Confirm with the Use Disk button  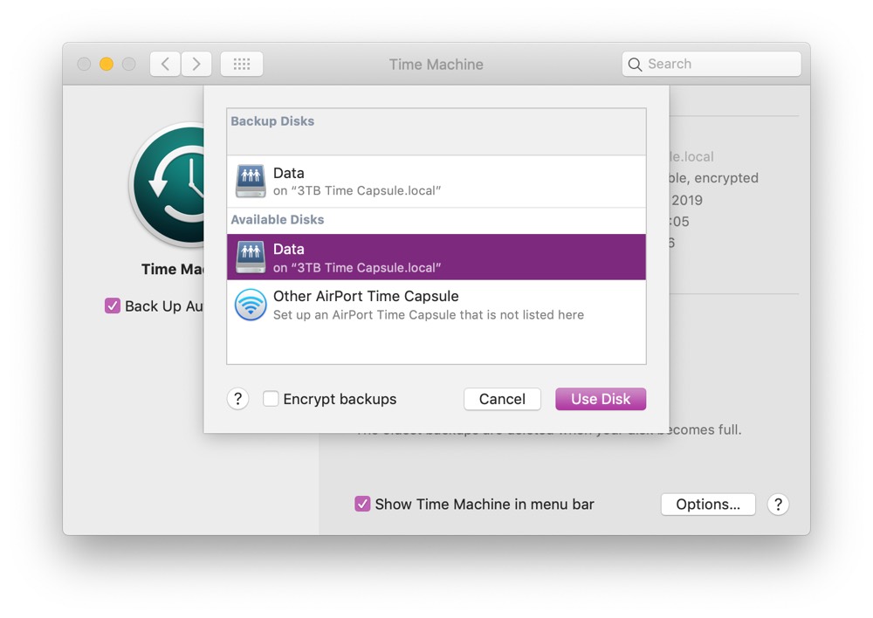click(x=601, y=399)
